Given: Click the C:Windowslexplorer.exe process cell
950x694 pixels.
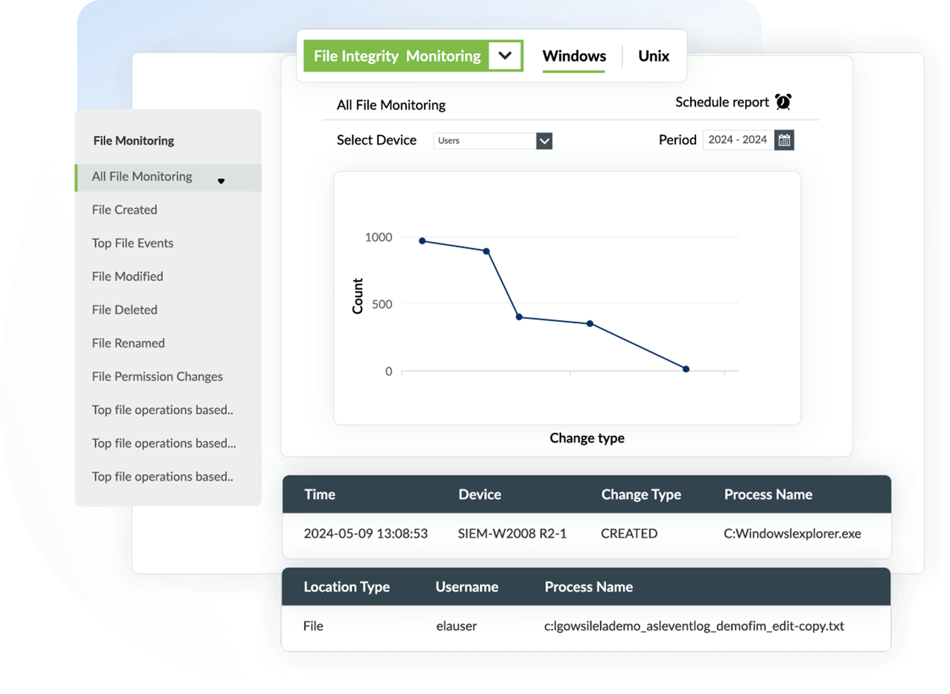Looking at the screenshot, I should coord(792,534).
